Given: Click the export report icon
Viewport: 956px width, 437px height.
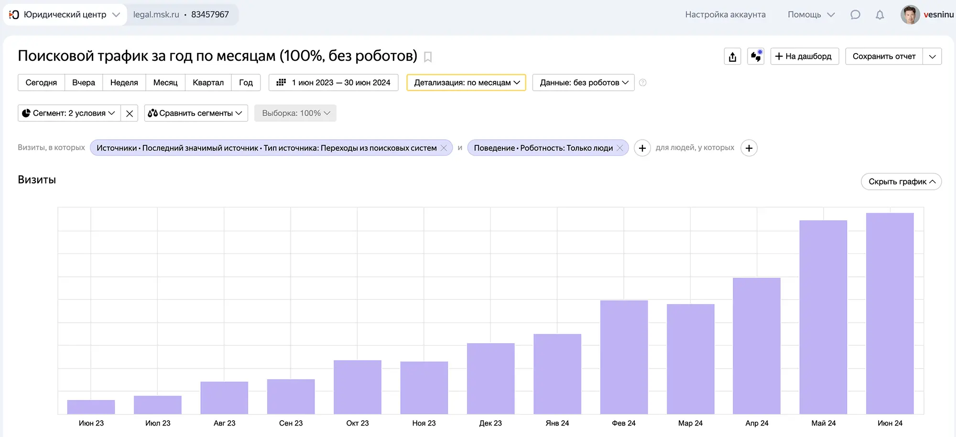Looking at the screenshot, I should click(x=732, y=56).
